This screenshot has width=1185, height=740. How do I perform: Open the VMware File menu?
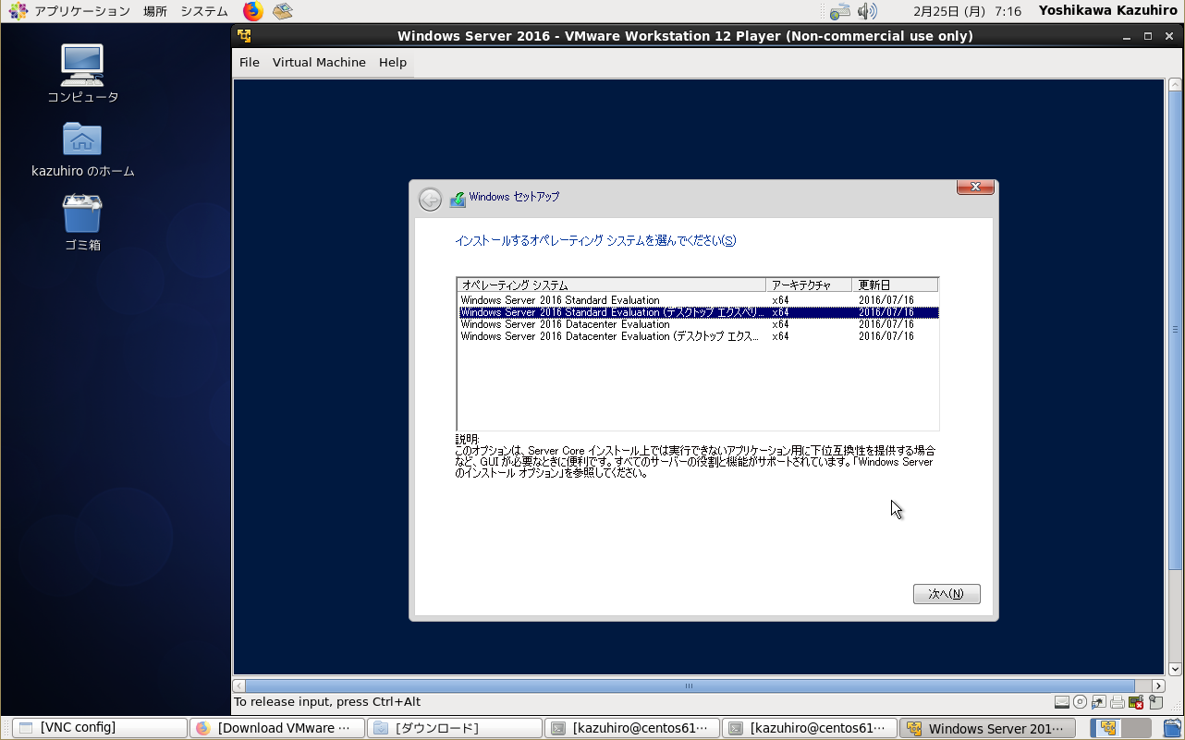[250, 62]
